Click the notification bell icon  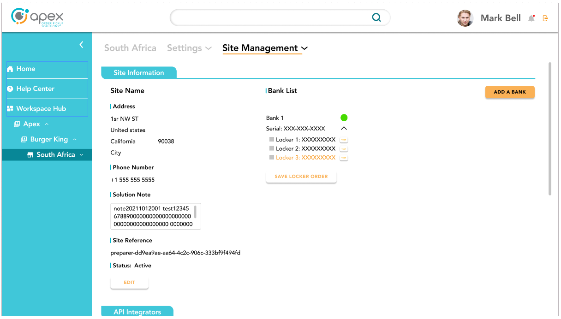(x=531, y=18)
